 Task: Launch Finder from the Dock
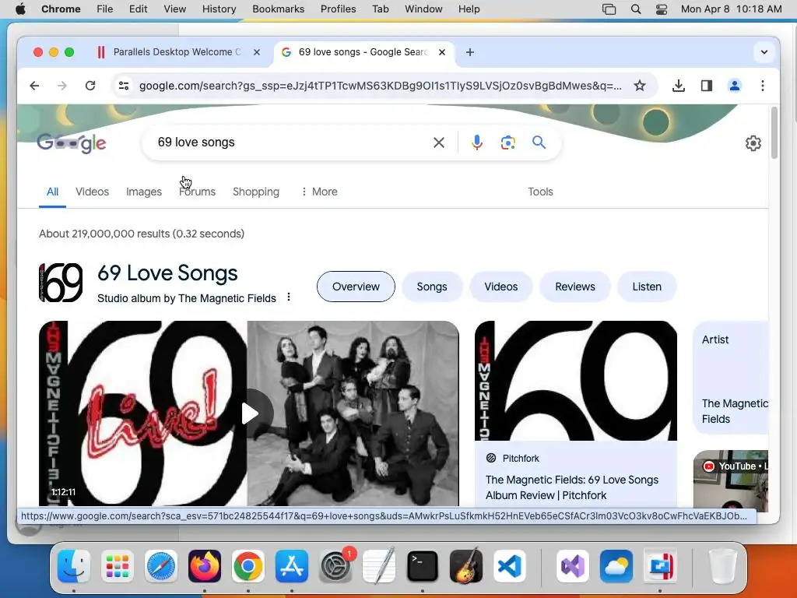74,566
